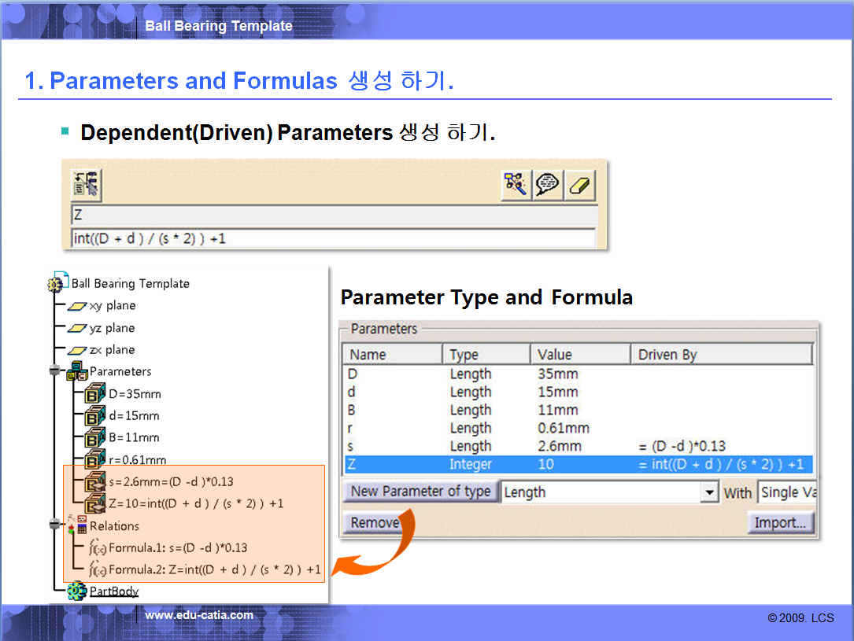The width and height of the screenshot is (854, 641).
Task: Click the Driven By column header
Action: [x=720, y=355]
